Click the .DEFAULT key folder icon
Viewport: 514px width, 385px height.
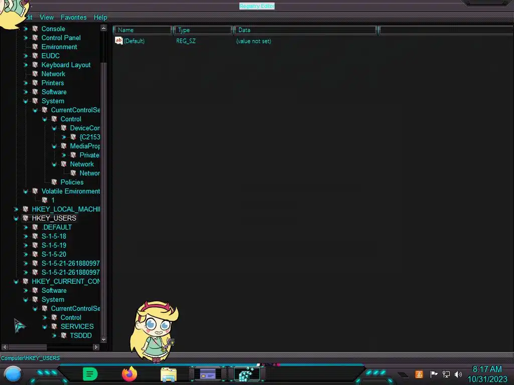pyautogui.click(x=35, y=227)
